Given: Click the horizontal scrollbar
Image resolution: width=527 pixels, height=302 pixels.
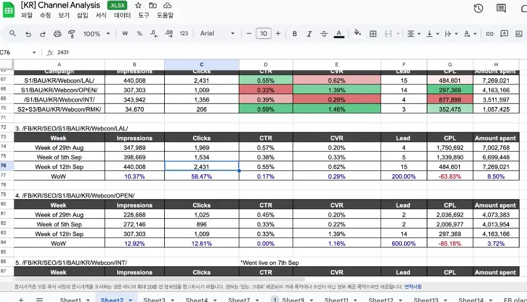Looking at the screenshot, I should tap(160, 279).
